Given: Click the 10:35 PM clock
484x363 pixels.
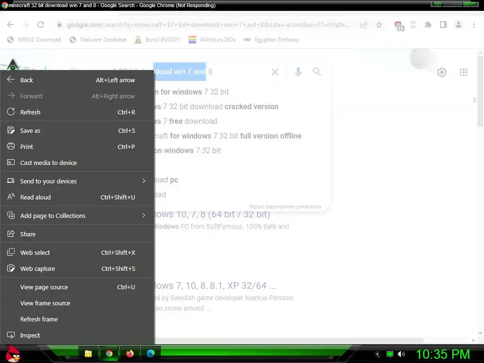Looking at the screenshot, I should tap(443, 354).
